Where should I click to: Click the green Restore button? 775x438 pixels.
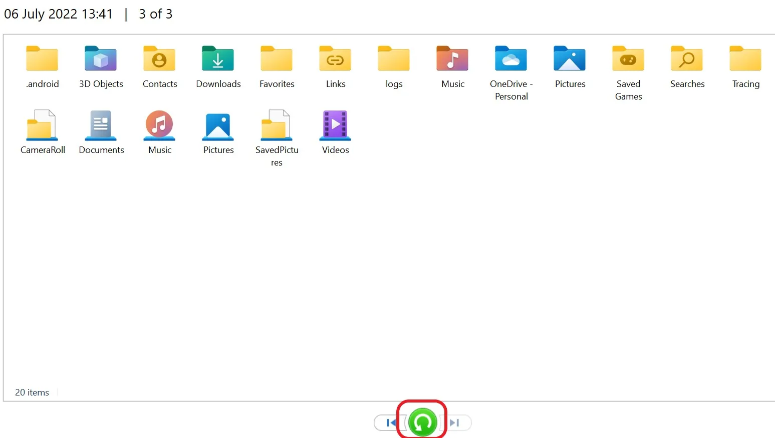(422, 421)
